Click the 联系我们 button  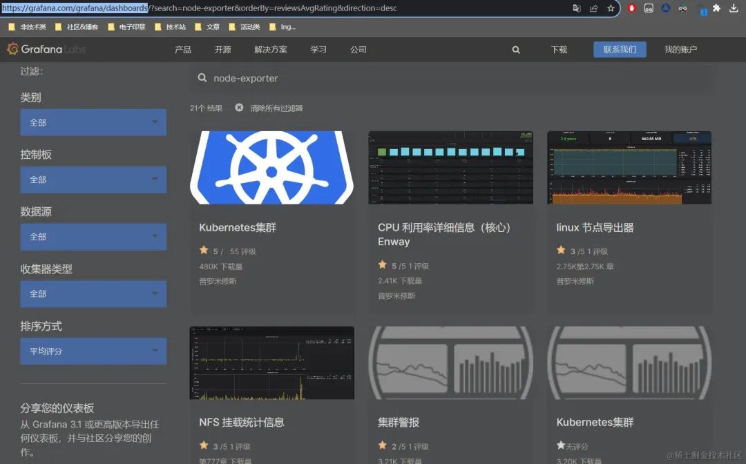(620, 50)
